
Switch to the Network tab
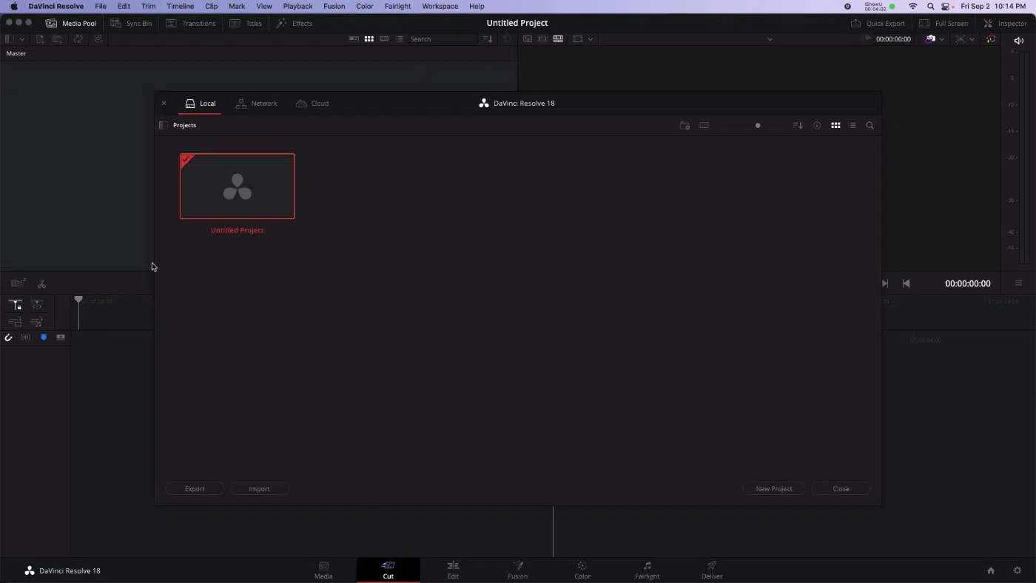[256, 104]
